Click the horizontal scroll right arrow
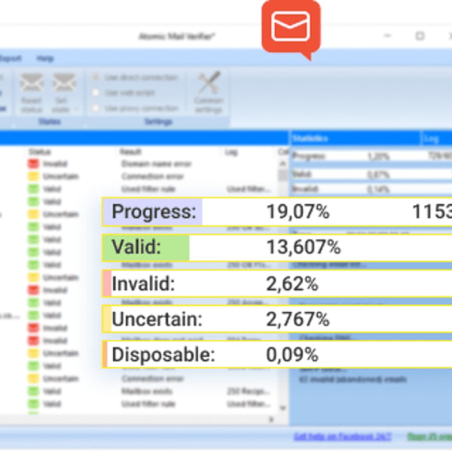The image size is (452, 452). (x=271, y=420)
